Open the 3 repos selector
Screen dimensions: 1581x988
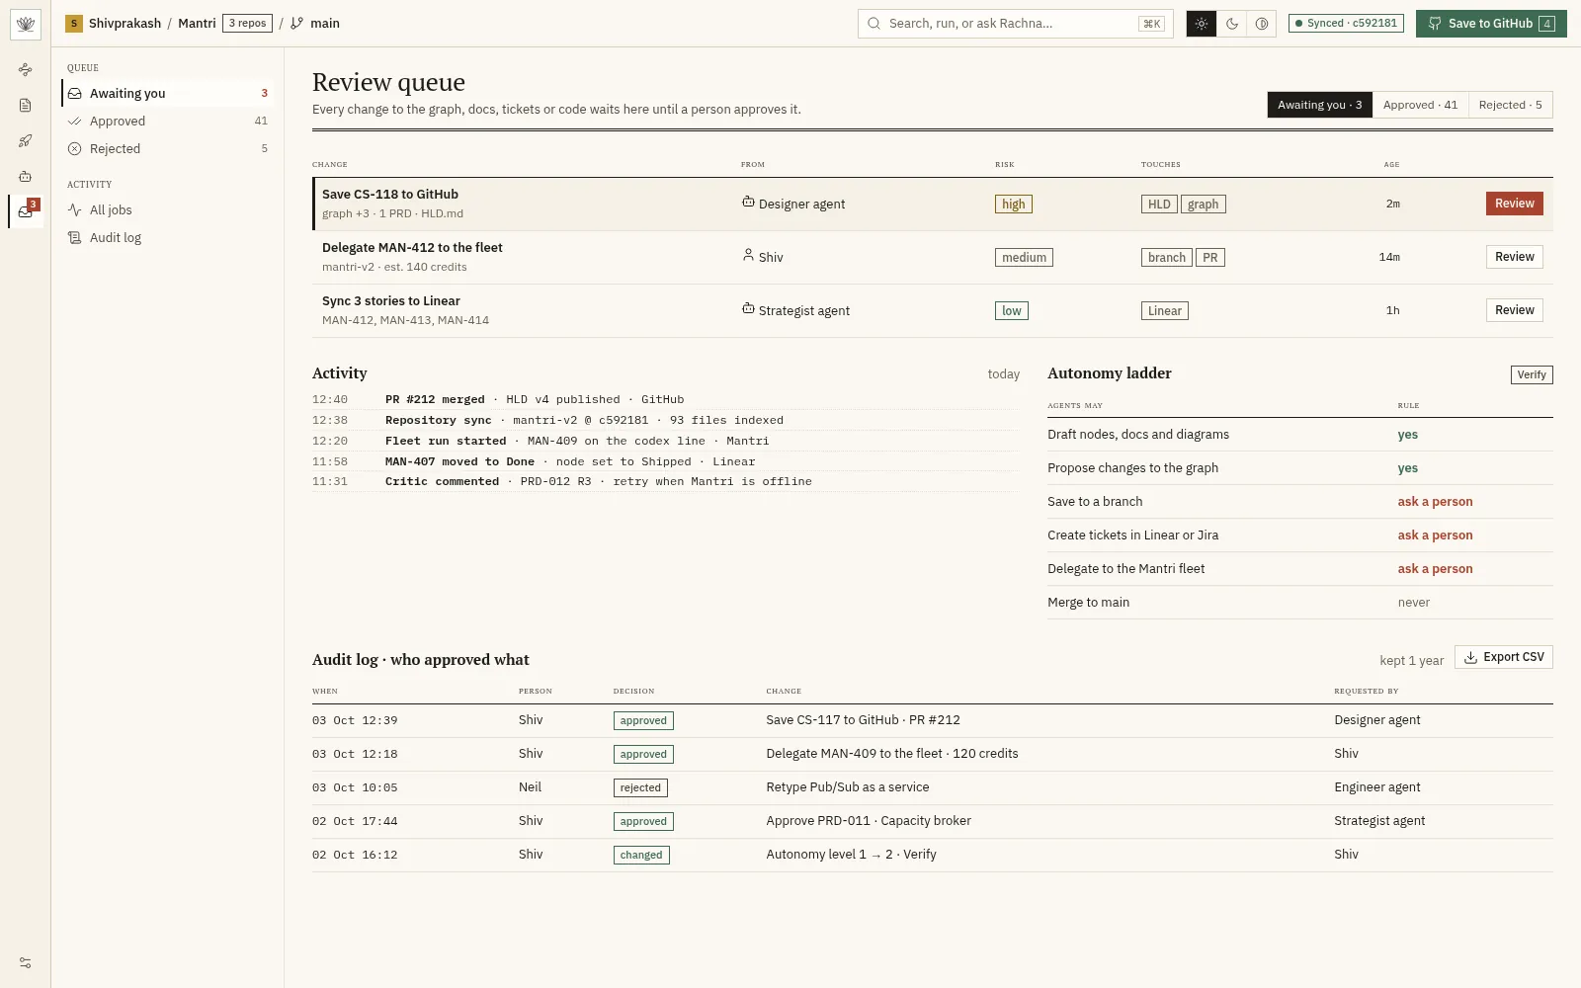click(x=247, y=24)
